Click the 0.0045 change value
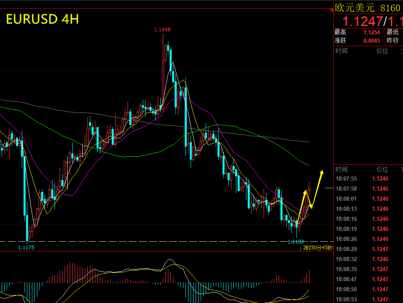The height and width of the screenshot is (303, 403). [x=372, y=41]
